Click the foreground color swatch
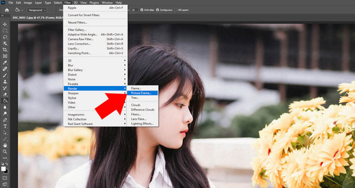The width and height of the screenshot is (355, 188). tap(4, 169)
